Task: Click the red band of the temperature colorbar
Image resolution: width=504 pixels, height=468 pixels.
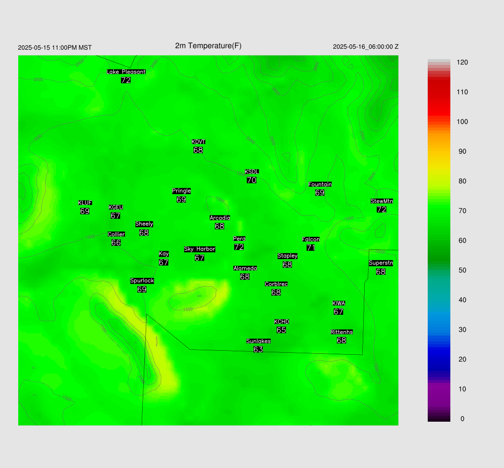Action: 439,97
